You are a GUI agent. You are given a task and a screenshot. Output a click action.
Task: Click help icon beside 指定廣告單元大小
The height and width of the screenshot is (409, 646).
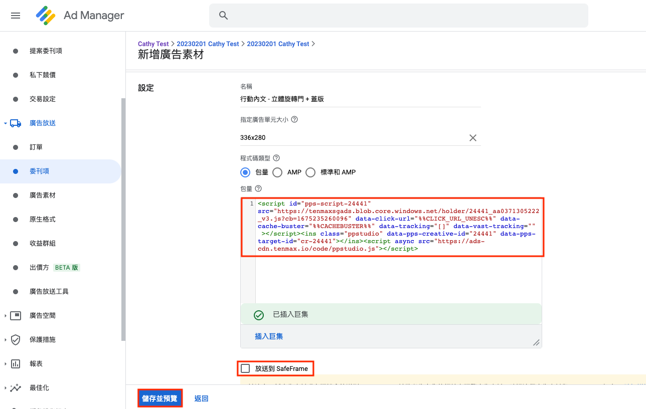coord(294,120)
